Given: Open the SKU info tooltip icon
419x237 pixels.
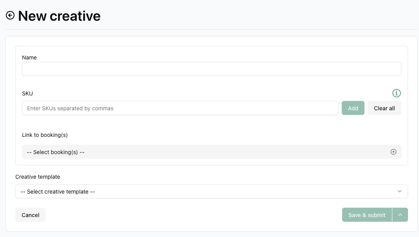Looking at the screenshot, I should pyautogui.click(x=397, y=93).
